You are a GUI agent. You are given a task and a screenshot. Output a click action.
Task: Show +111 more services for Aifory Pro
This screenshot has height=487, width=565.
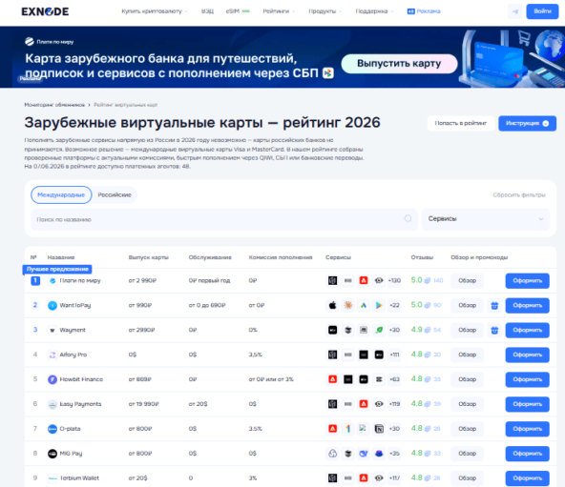(394, 355)
